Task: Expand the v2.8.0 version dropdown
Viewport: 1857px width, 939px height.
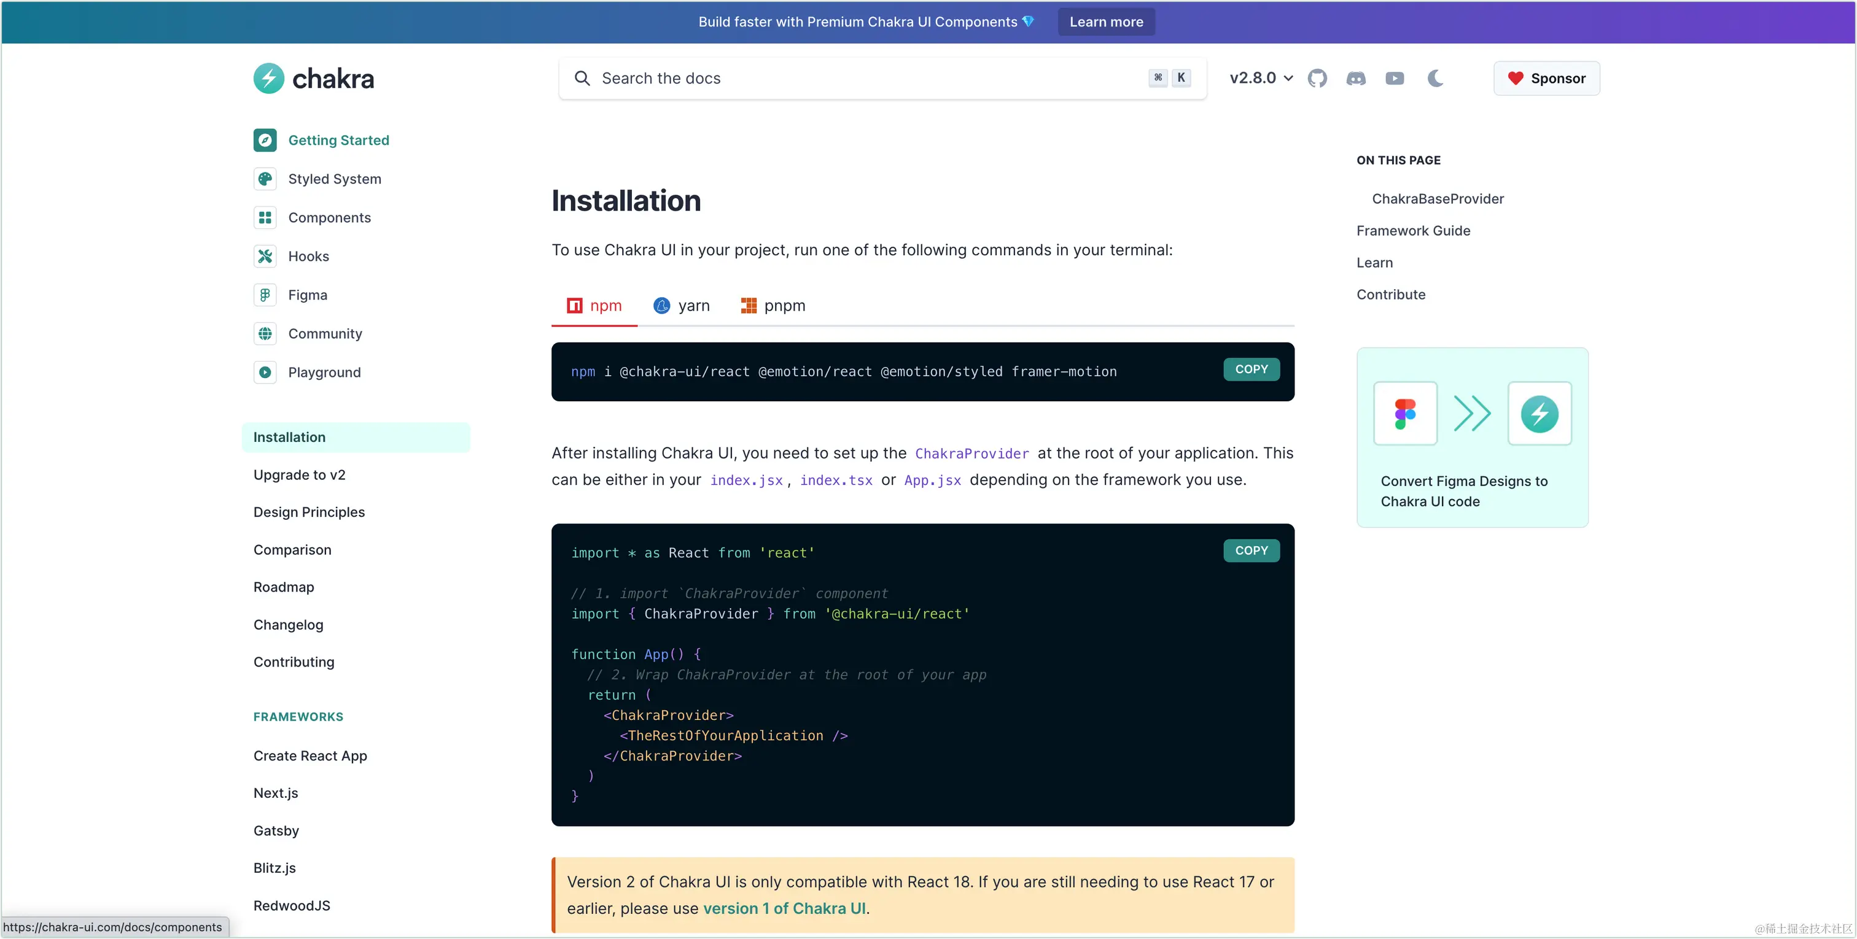Action: pos(1261,78)
